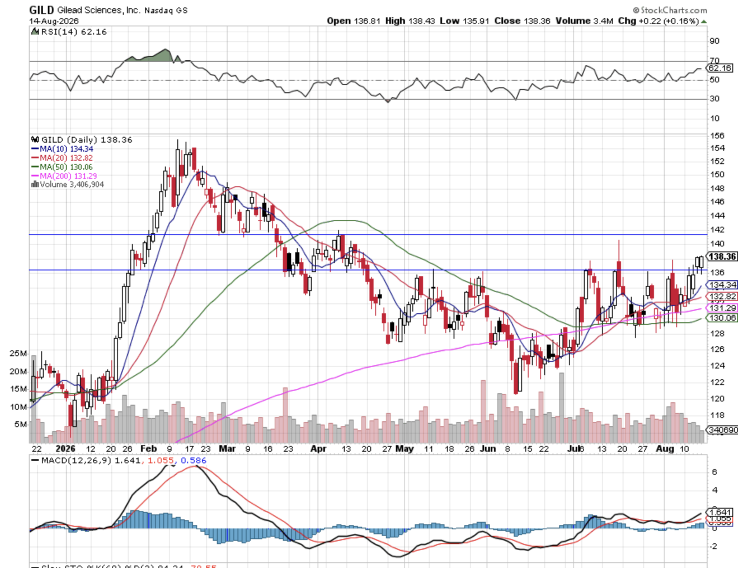Click the RSI(14) 62.16 indicator label
Image resolution: width=748 pixels, height=568 pixels.
(x=74, y=32)
